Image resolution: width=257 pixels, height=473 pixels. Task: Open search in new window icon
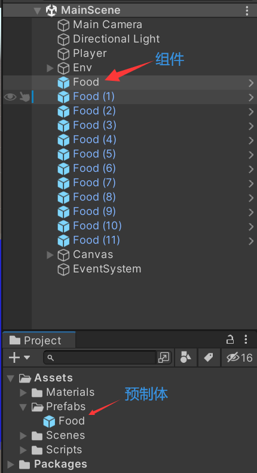pyautogui.click(x=164, y=358)
